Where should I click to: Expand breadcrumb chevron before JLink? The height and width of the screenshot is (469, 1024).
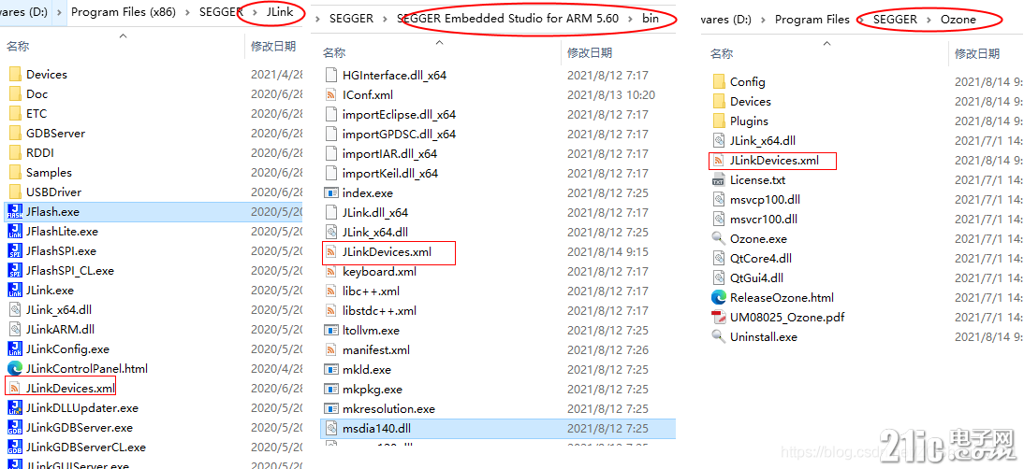tap(256, 12)
